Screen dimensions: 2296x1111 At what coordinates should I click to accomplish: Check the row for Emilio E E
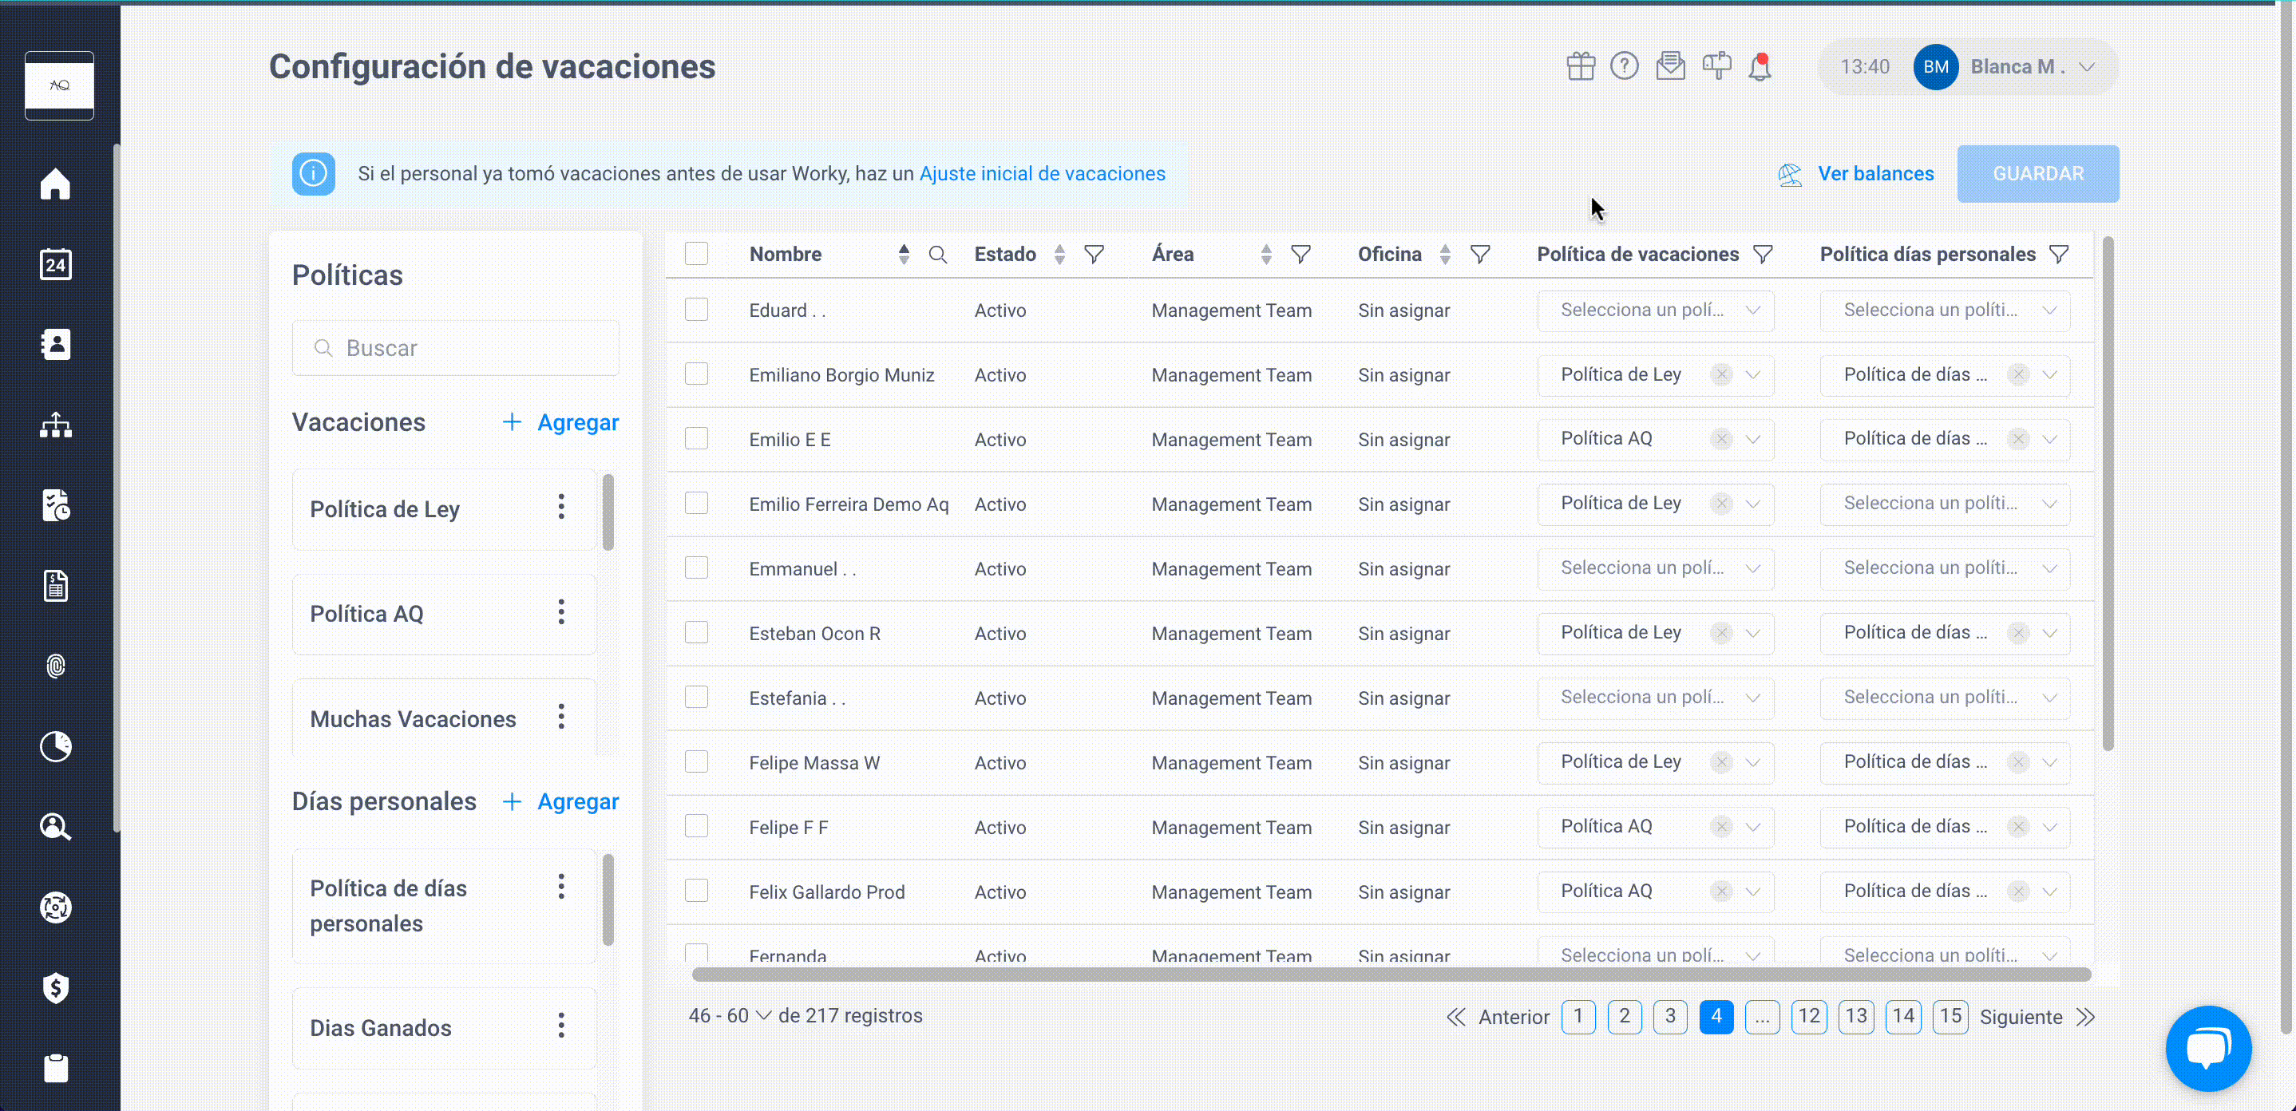696,438
